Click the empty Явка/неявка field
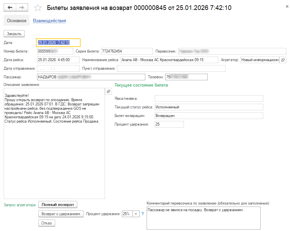The width and height of the screenshot is (290, 231). point(209,98)
